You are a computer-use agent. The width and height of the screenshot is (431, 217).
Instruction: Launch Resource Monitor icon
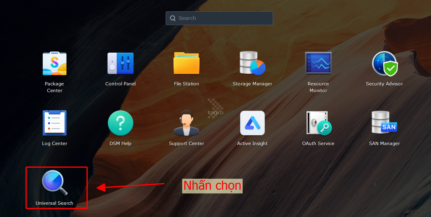[x=318, y=64]
